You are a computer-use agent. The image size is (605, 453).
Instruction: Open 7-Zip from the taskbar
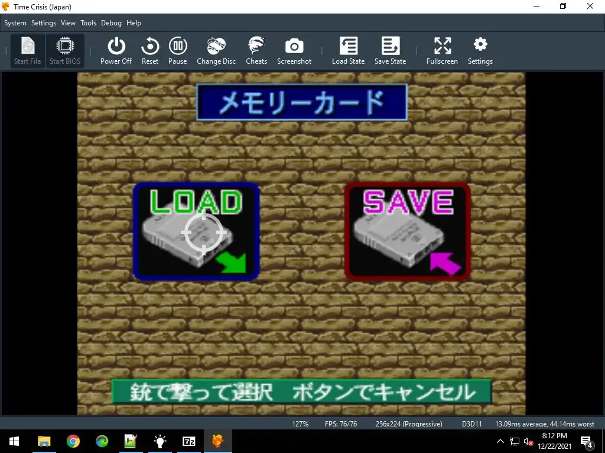pyautogui.click(x=188, y=441)
